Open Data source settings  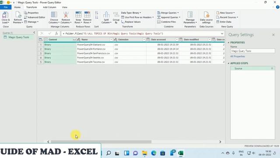[206, 18]
